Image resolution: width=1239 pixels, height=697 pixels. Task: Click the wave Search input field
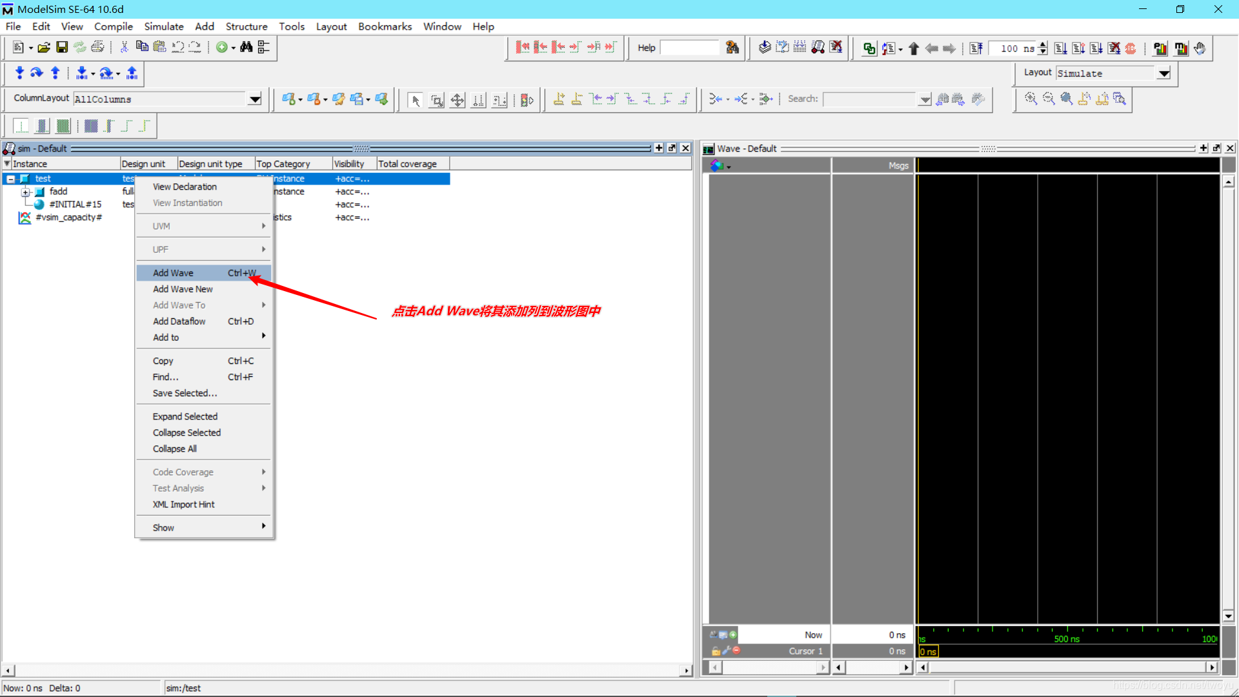click(x=870, y=99)
